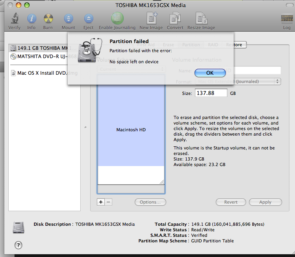The image size is (295, 257).
Task: Click the Verify microscope icon
Action: coord(15,19)
